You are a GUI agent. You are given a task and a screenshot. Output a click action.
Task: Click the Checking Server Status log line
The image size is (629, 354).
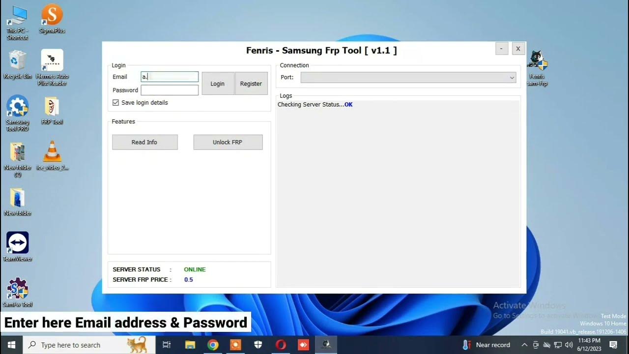point(315,105)
